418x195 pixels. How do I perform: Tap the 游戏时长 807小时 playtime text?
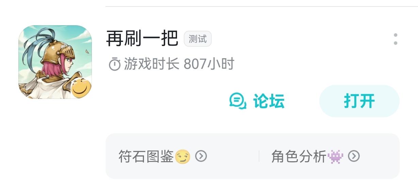(179, 64)
